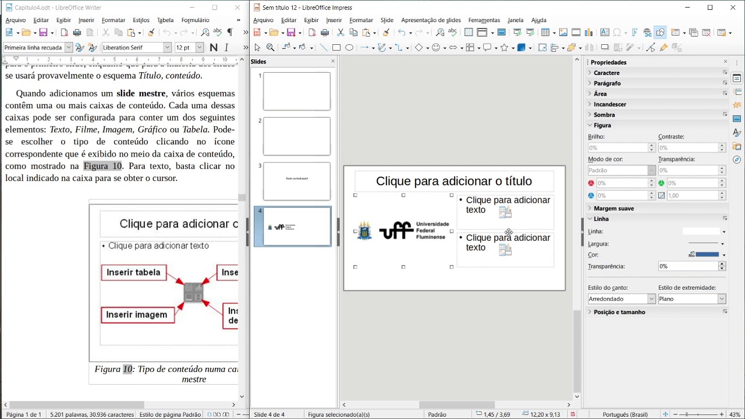Click Spelling check icon in Writer toolbar

click(x=217, y=33)
